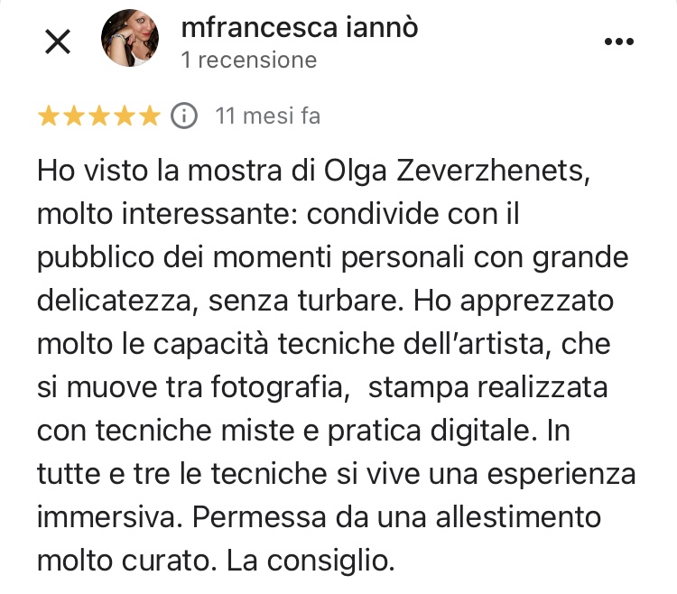Click the word 'allestimento' in the review
This screenshot has height=594, width=677.
coord(518,517)
